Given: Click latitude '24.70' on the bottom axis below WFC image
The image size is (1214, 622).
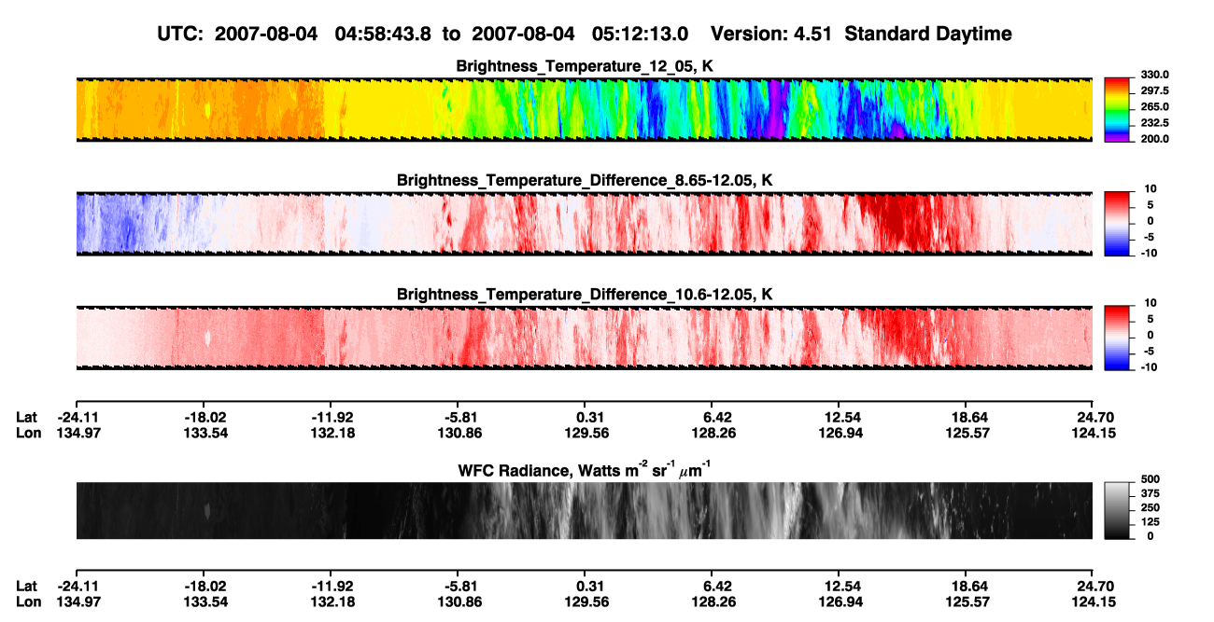Looking at the screenshot, I should tap(1095, 586).
